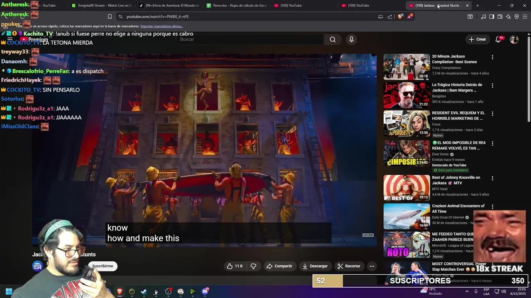Open the media playlist music note icon
This screenshot has width=531, height=298.
point(483,17)
